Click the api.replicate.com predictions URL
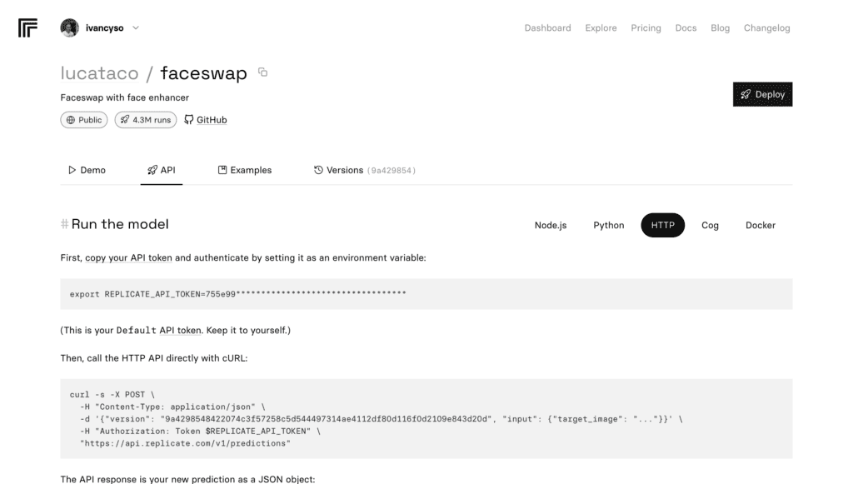The width and height of the screenshot is (853, 484). pyautogui.click(x=186, y=443)
